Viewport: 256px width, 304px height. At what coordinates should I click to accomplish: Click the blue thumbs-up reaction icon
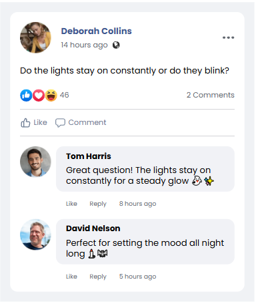[x=26, y=96]
